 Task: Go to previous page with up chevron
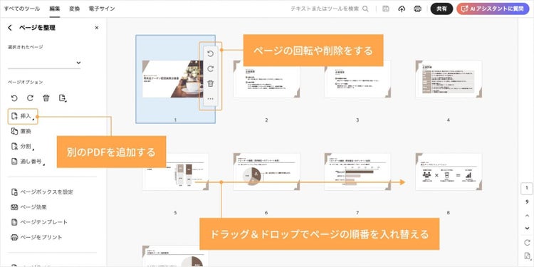(x=527, y=216)
